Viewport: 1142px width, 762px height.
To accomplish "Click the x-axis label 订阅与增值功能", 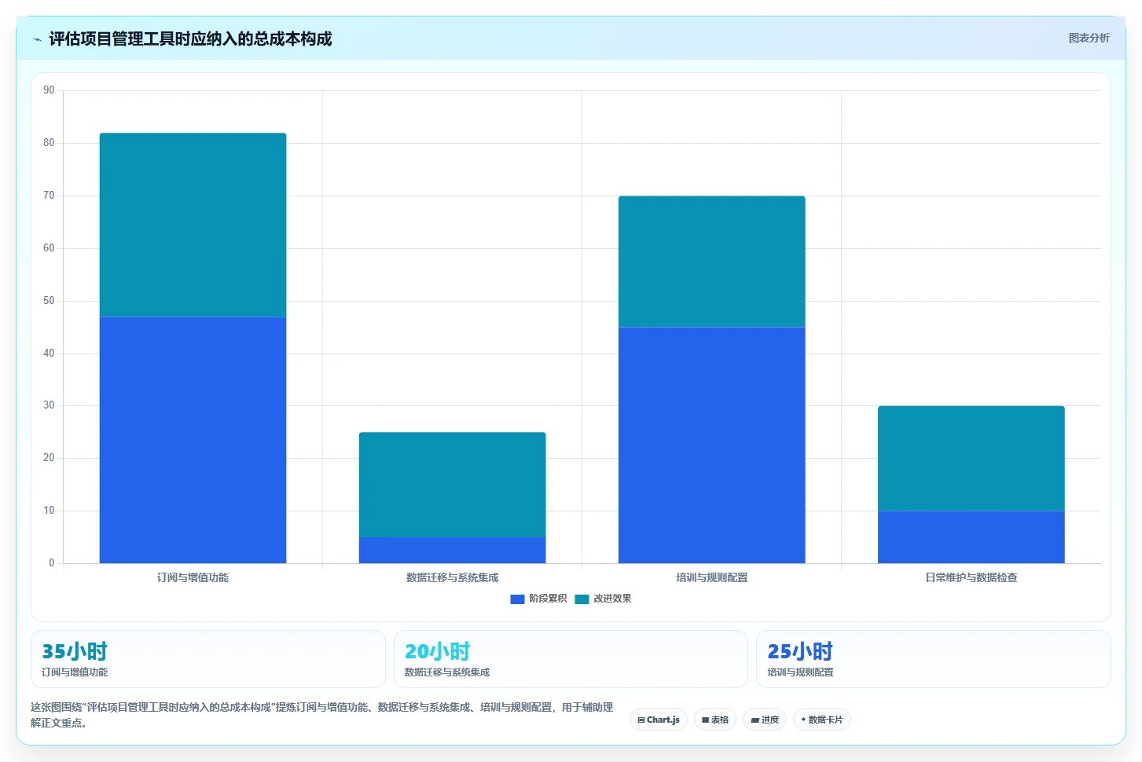I will click(x=193, y=577).
